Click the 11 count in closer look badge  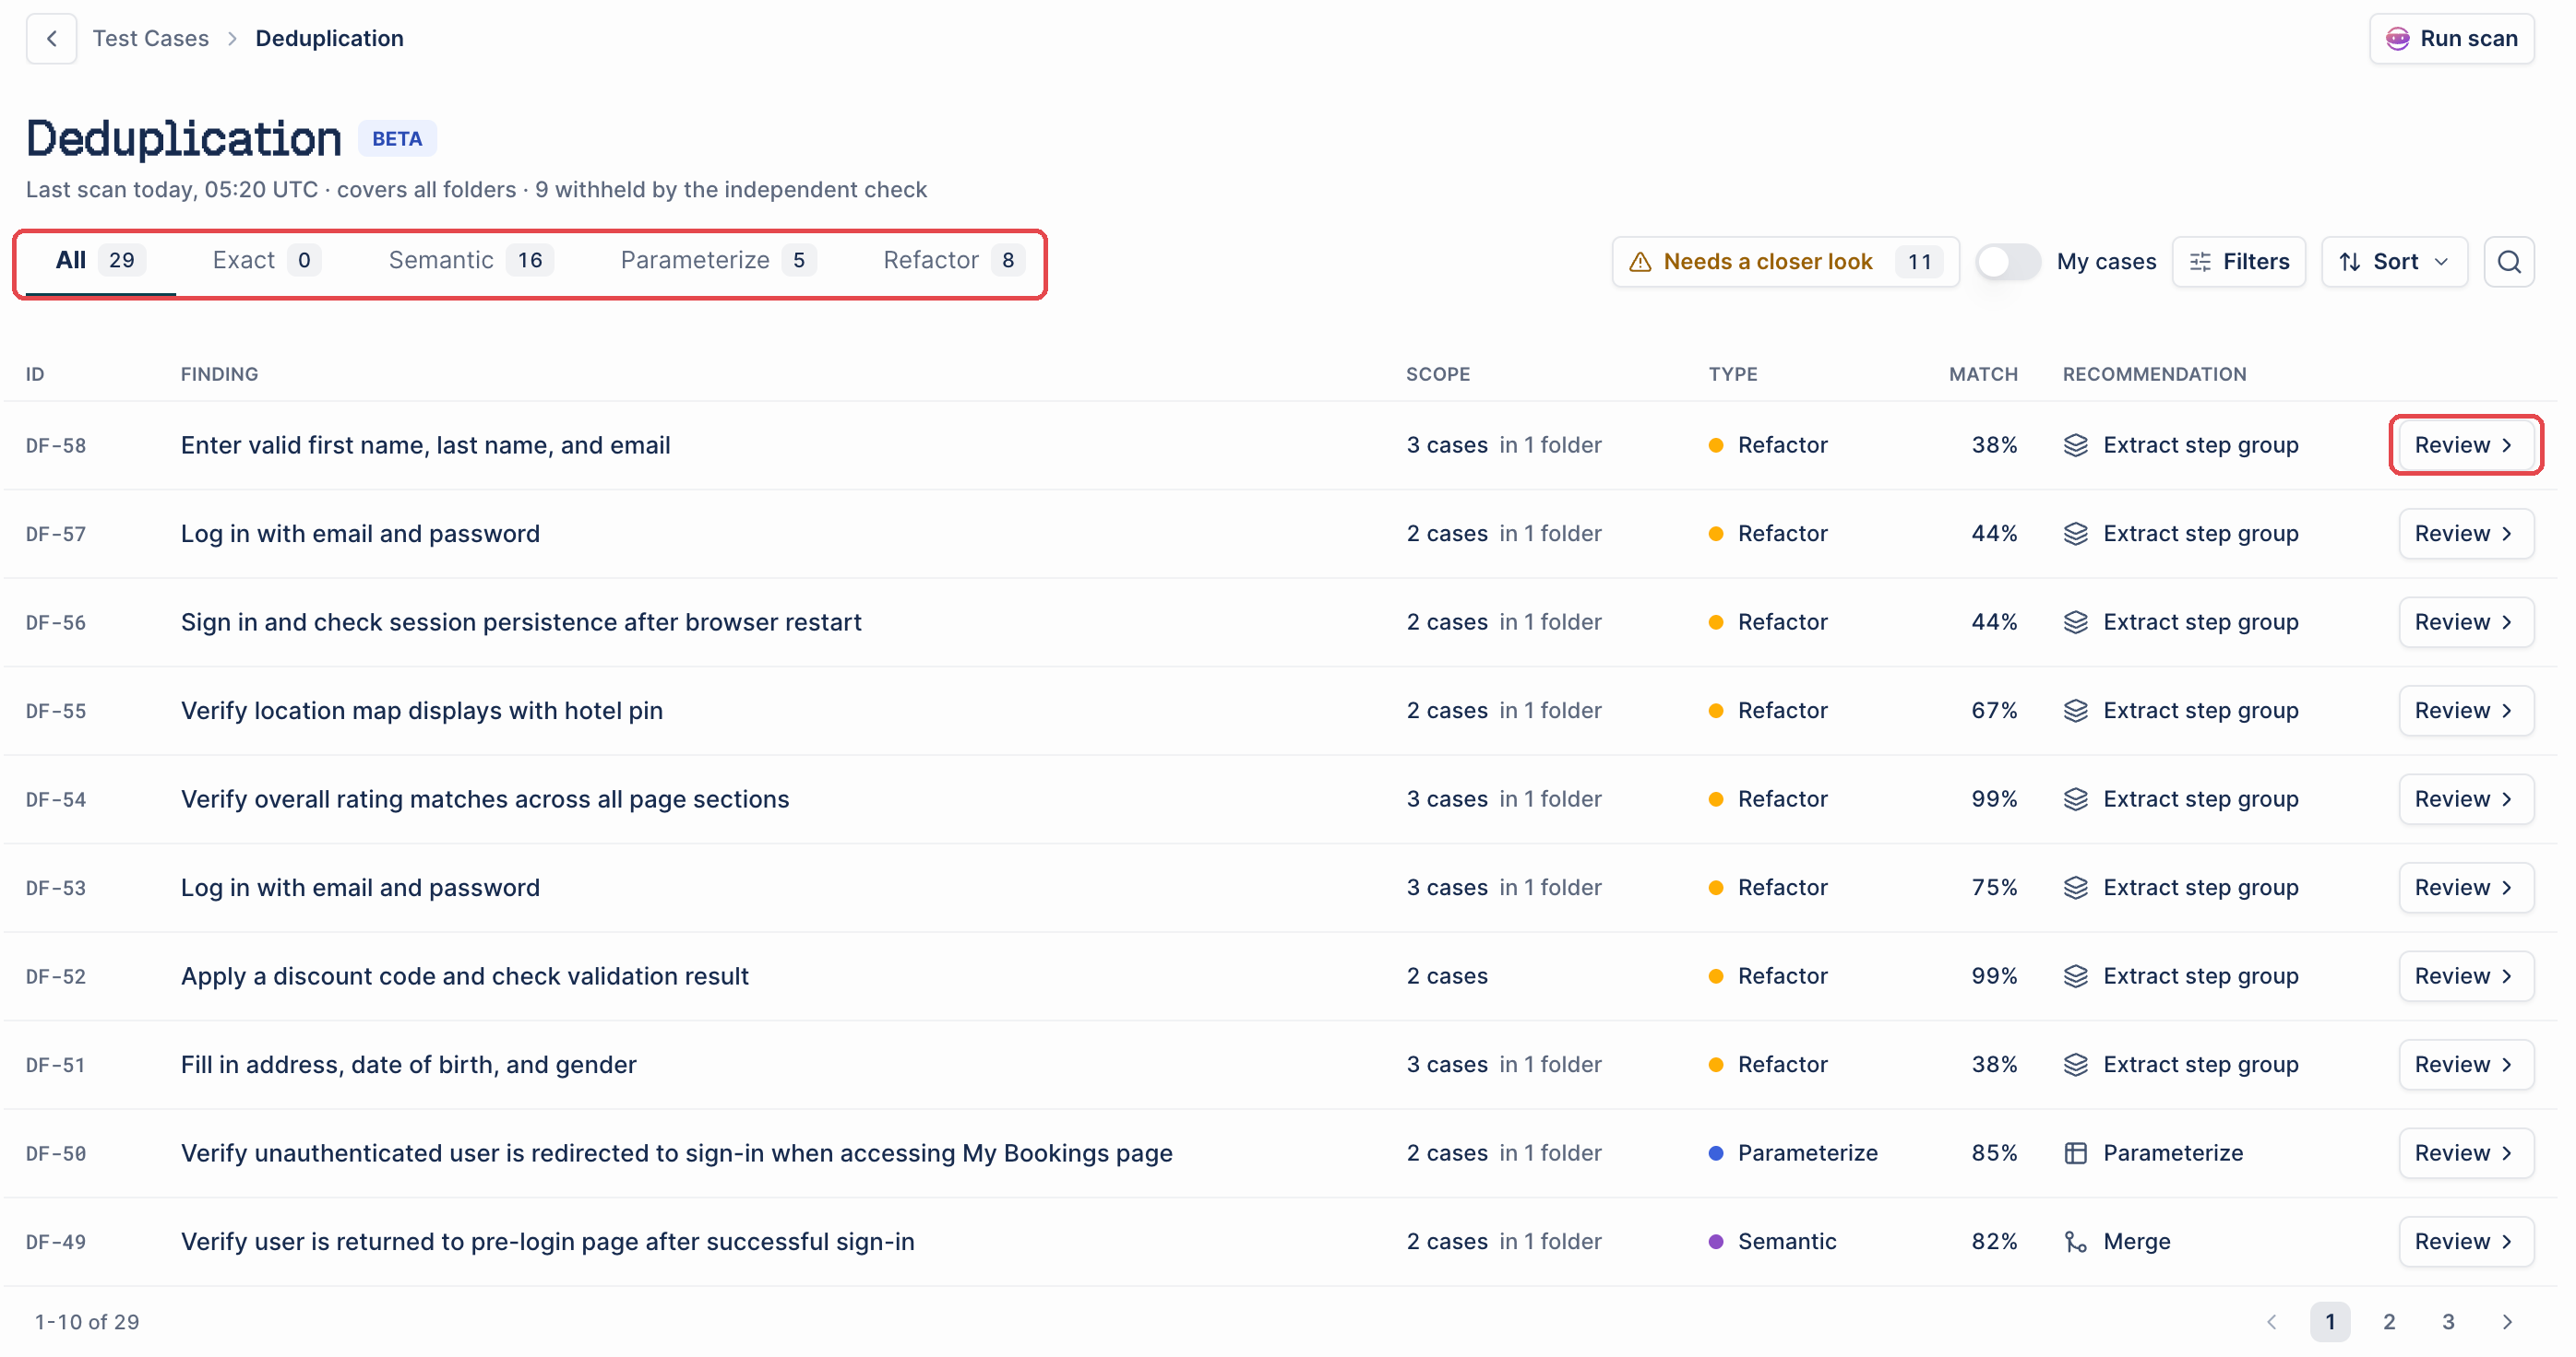[1918, 262]
